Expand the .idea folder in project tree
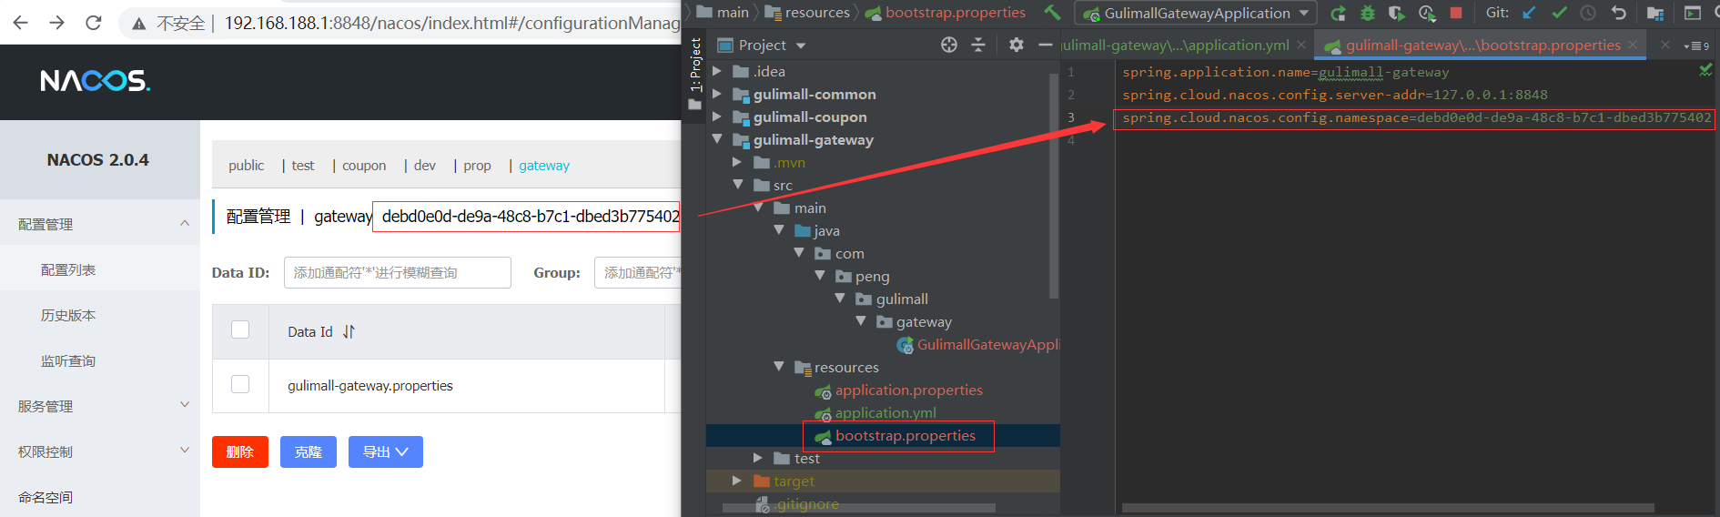Image resolution: width=1720 pixels, height=517 pixels. click(x=717, y=71)
